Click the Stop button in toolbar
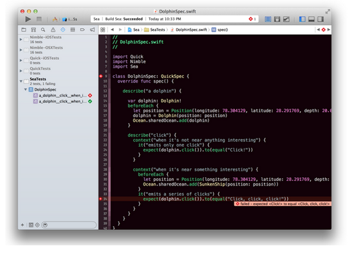354x257 pixels. pyautogui.click(x=39, y=19)
